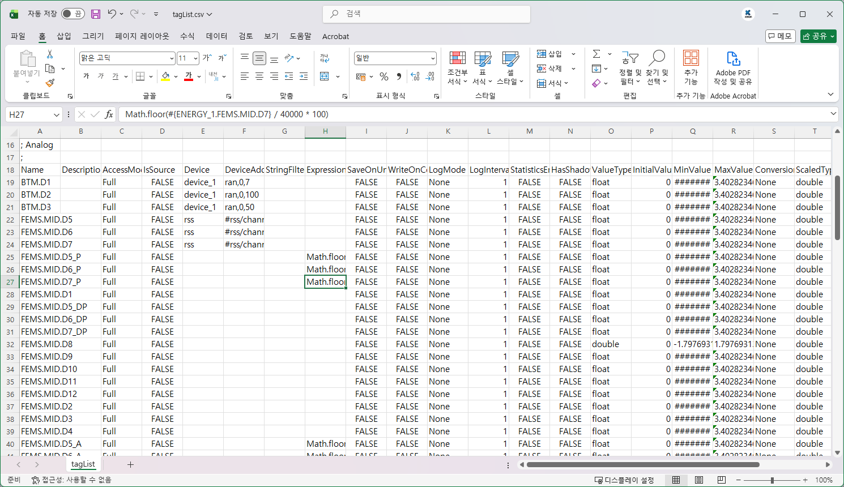844x487 pixels.
Task: Click the Save icon in title bar
Action: 96,14
